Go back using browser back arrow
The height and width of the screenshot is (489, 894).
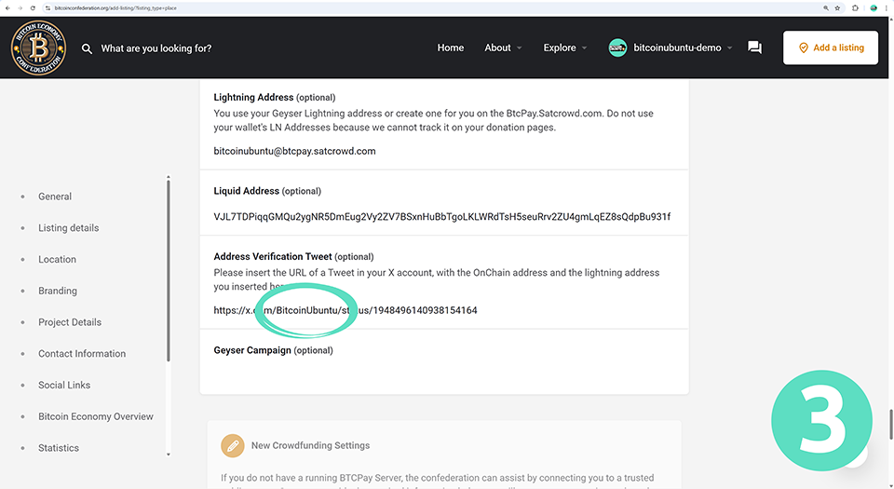click(7, 7)
